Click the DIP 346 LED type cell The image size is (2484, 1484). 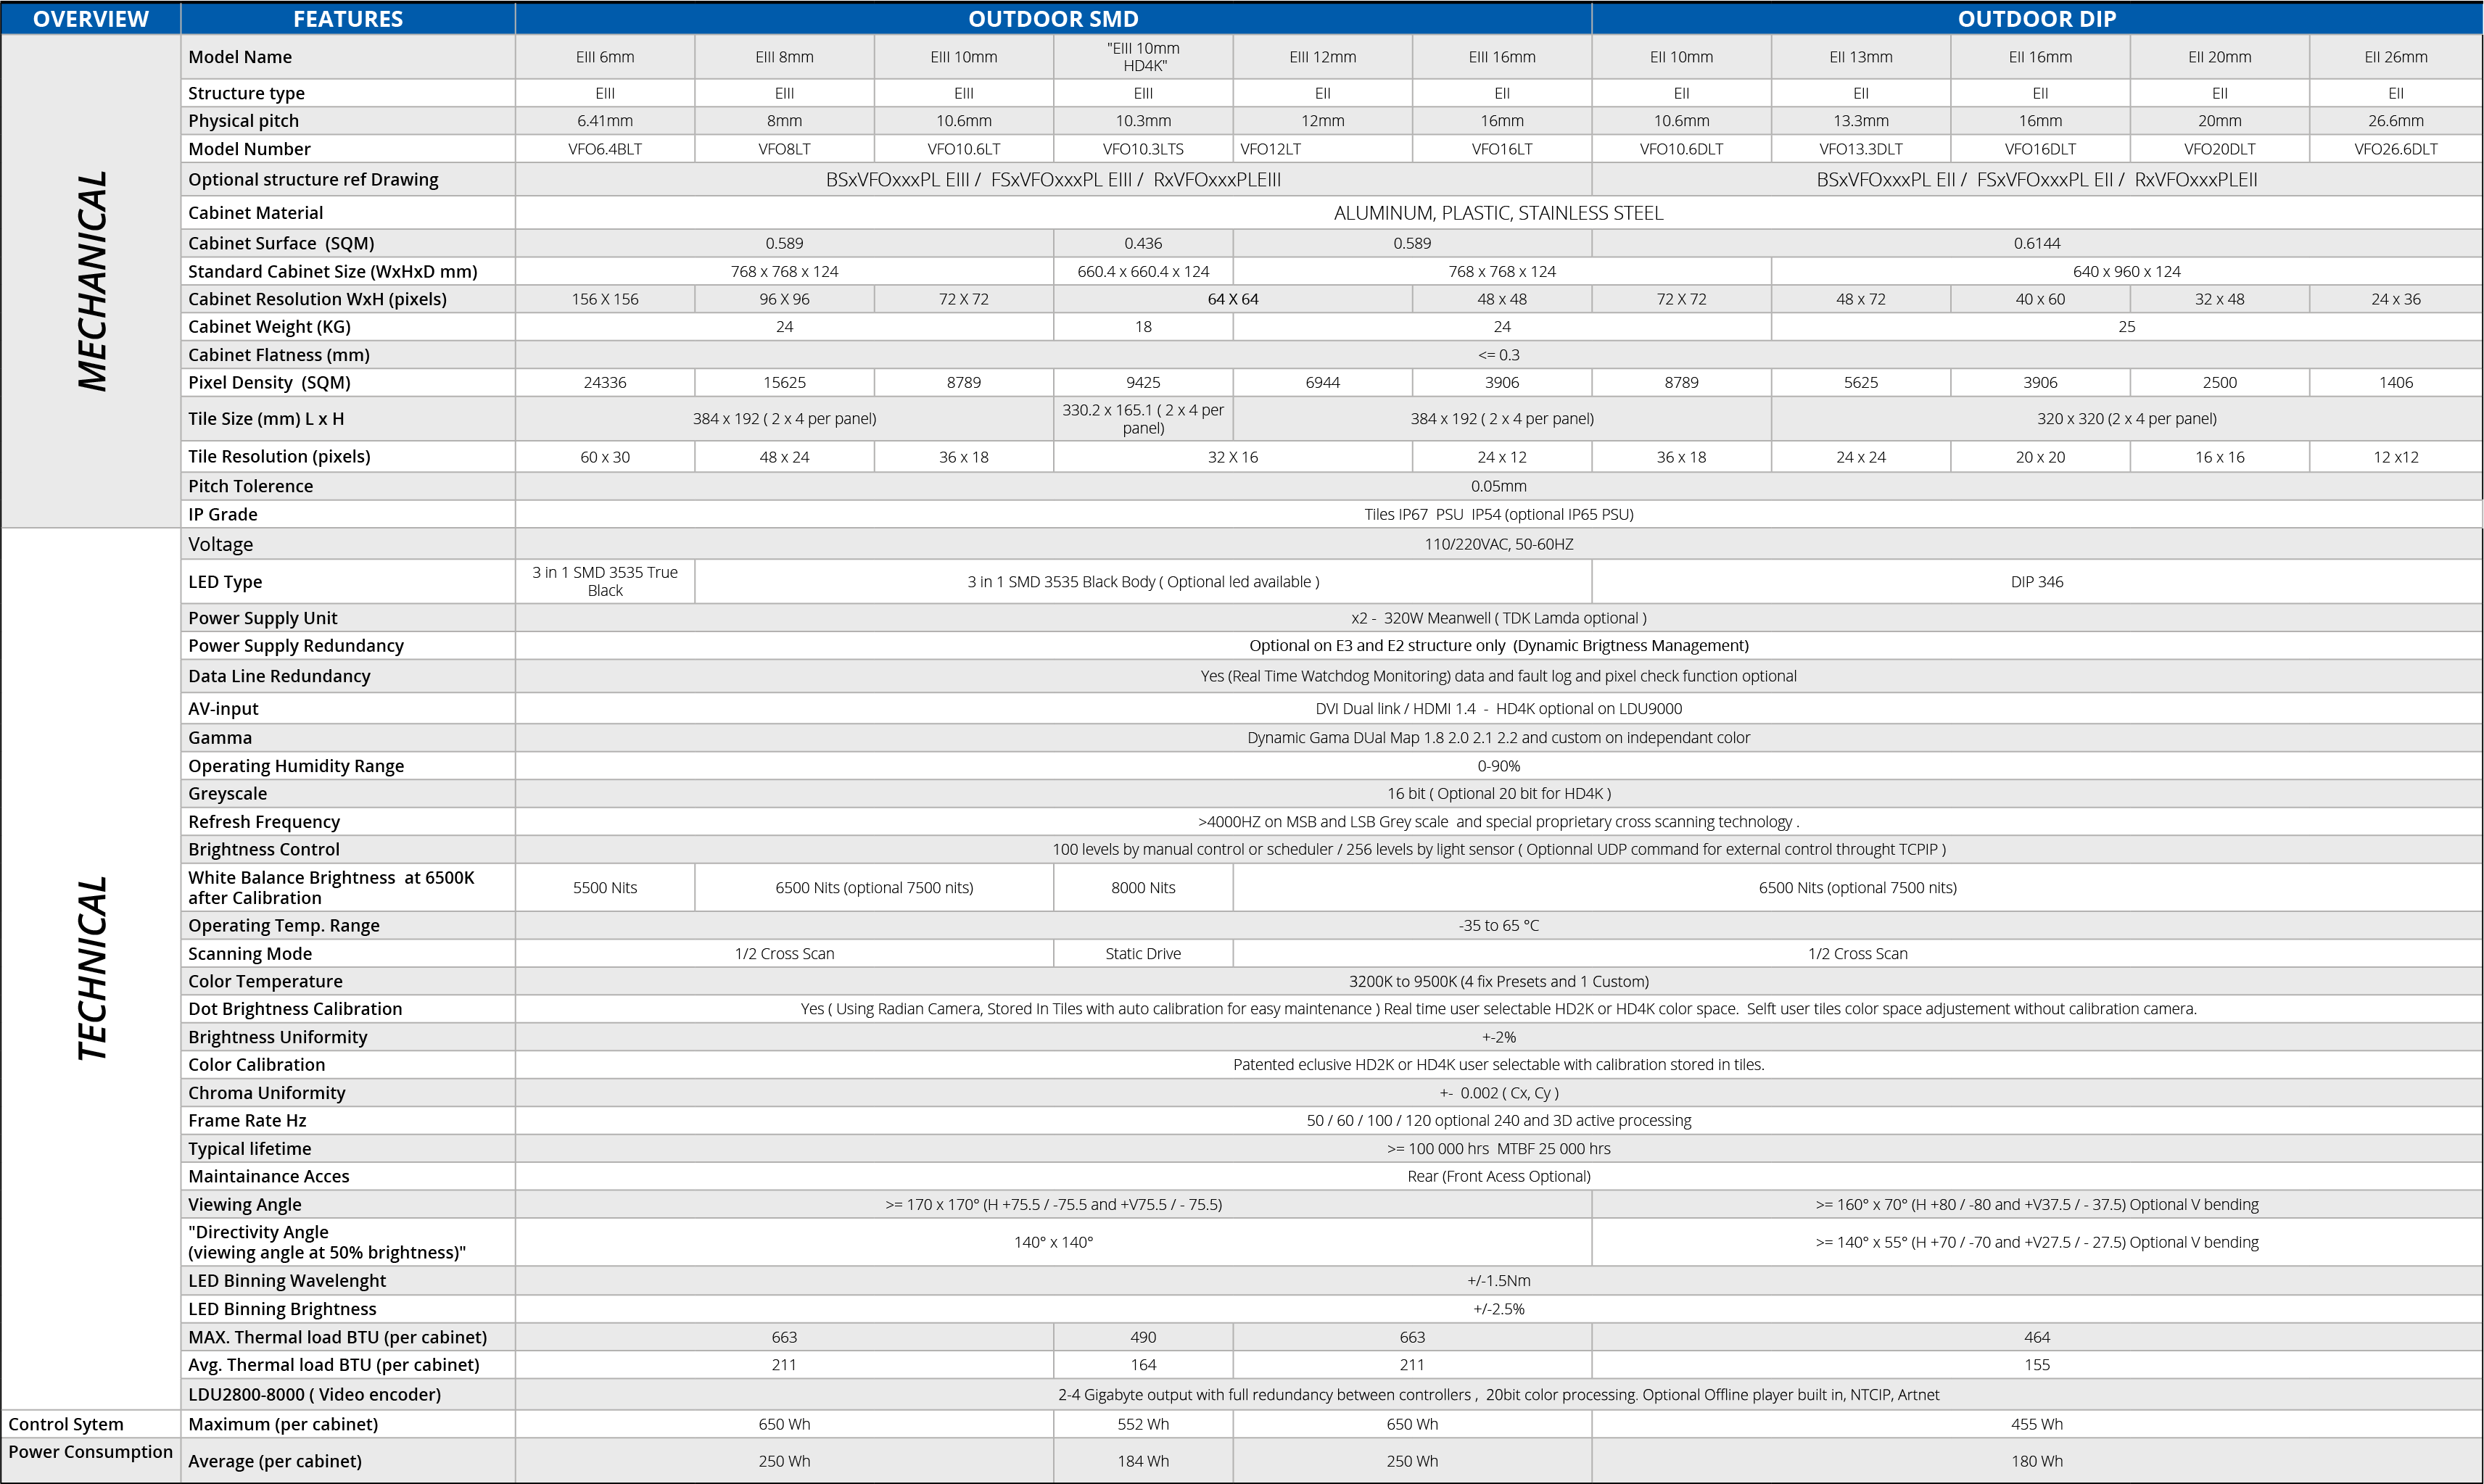click(x=2037, y=581)
